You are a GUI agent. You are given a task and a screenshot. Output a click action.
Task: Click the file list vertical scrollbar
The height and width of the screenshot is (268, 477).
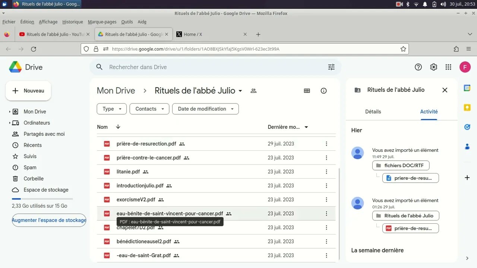pos(339,213)
